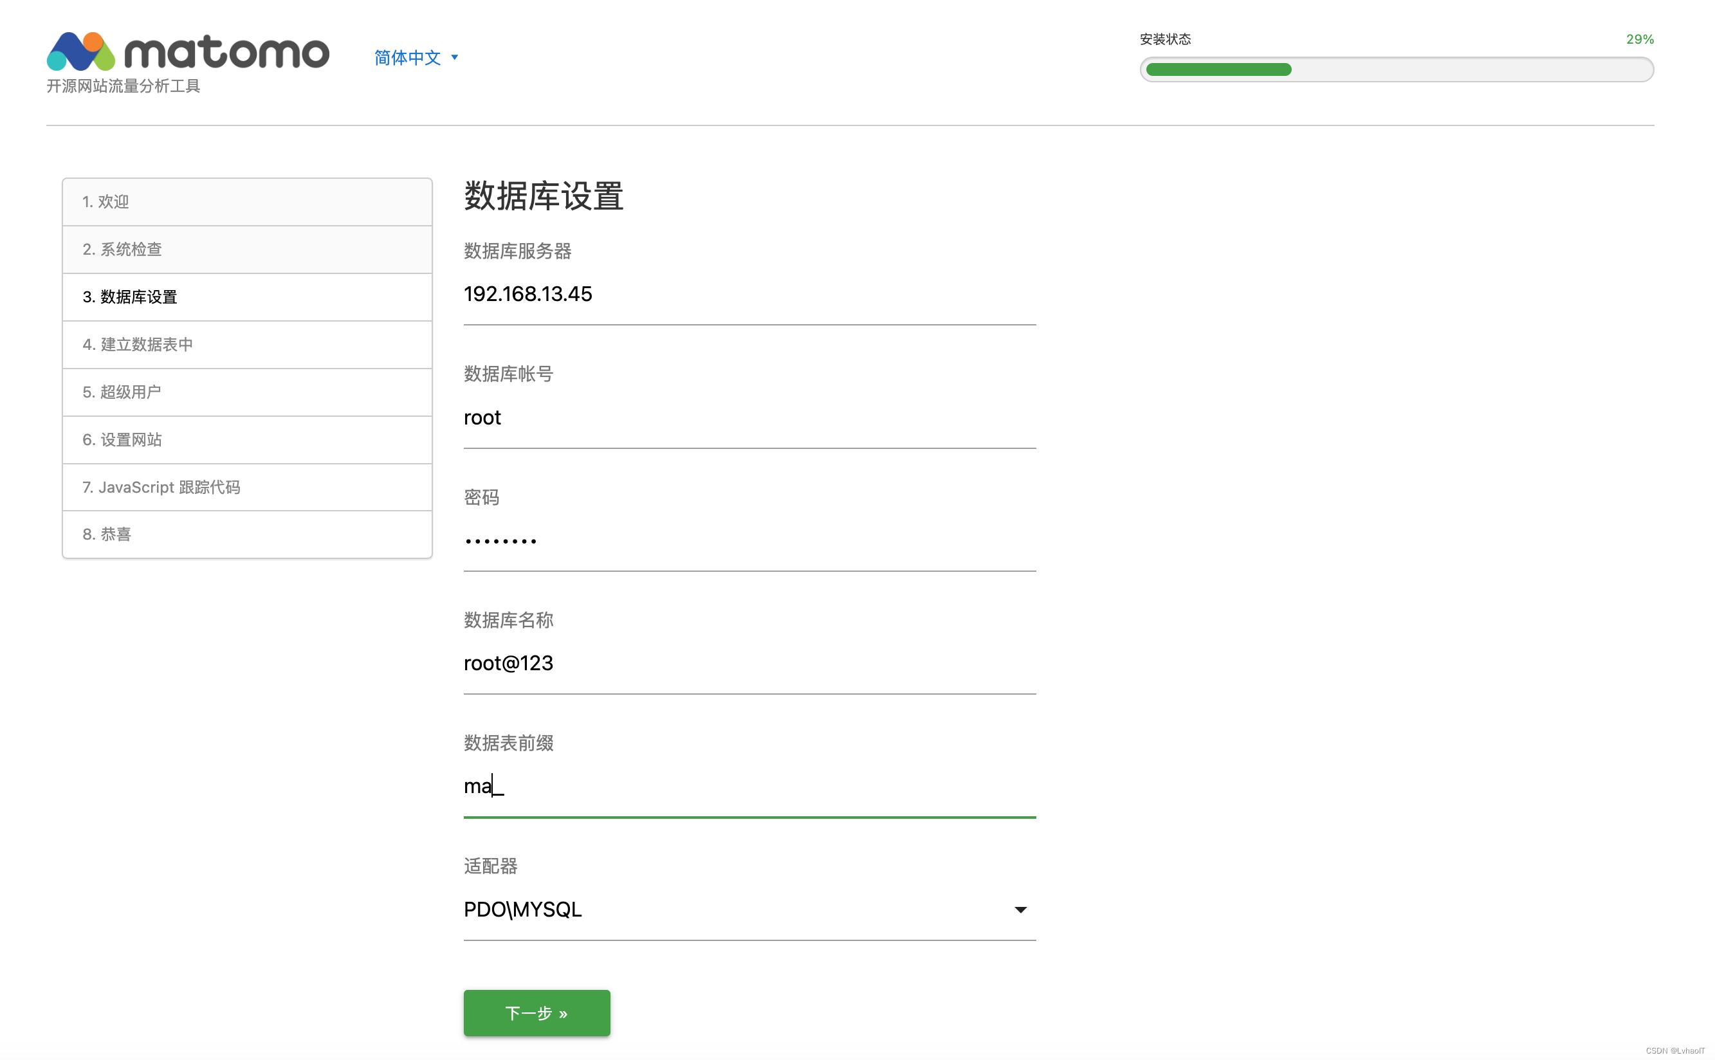Click the database server field with 192.168.13.45
Viewport: 1715px width, 1060px height.
point(749,295)
